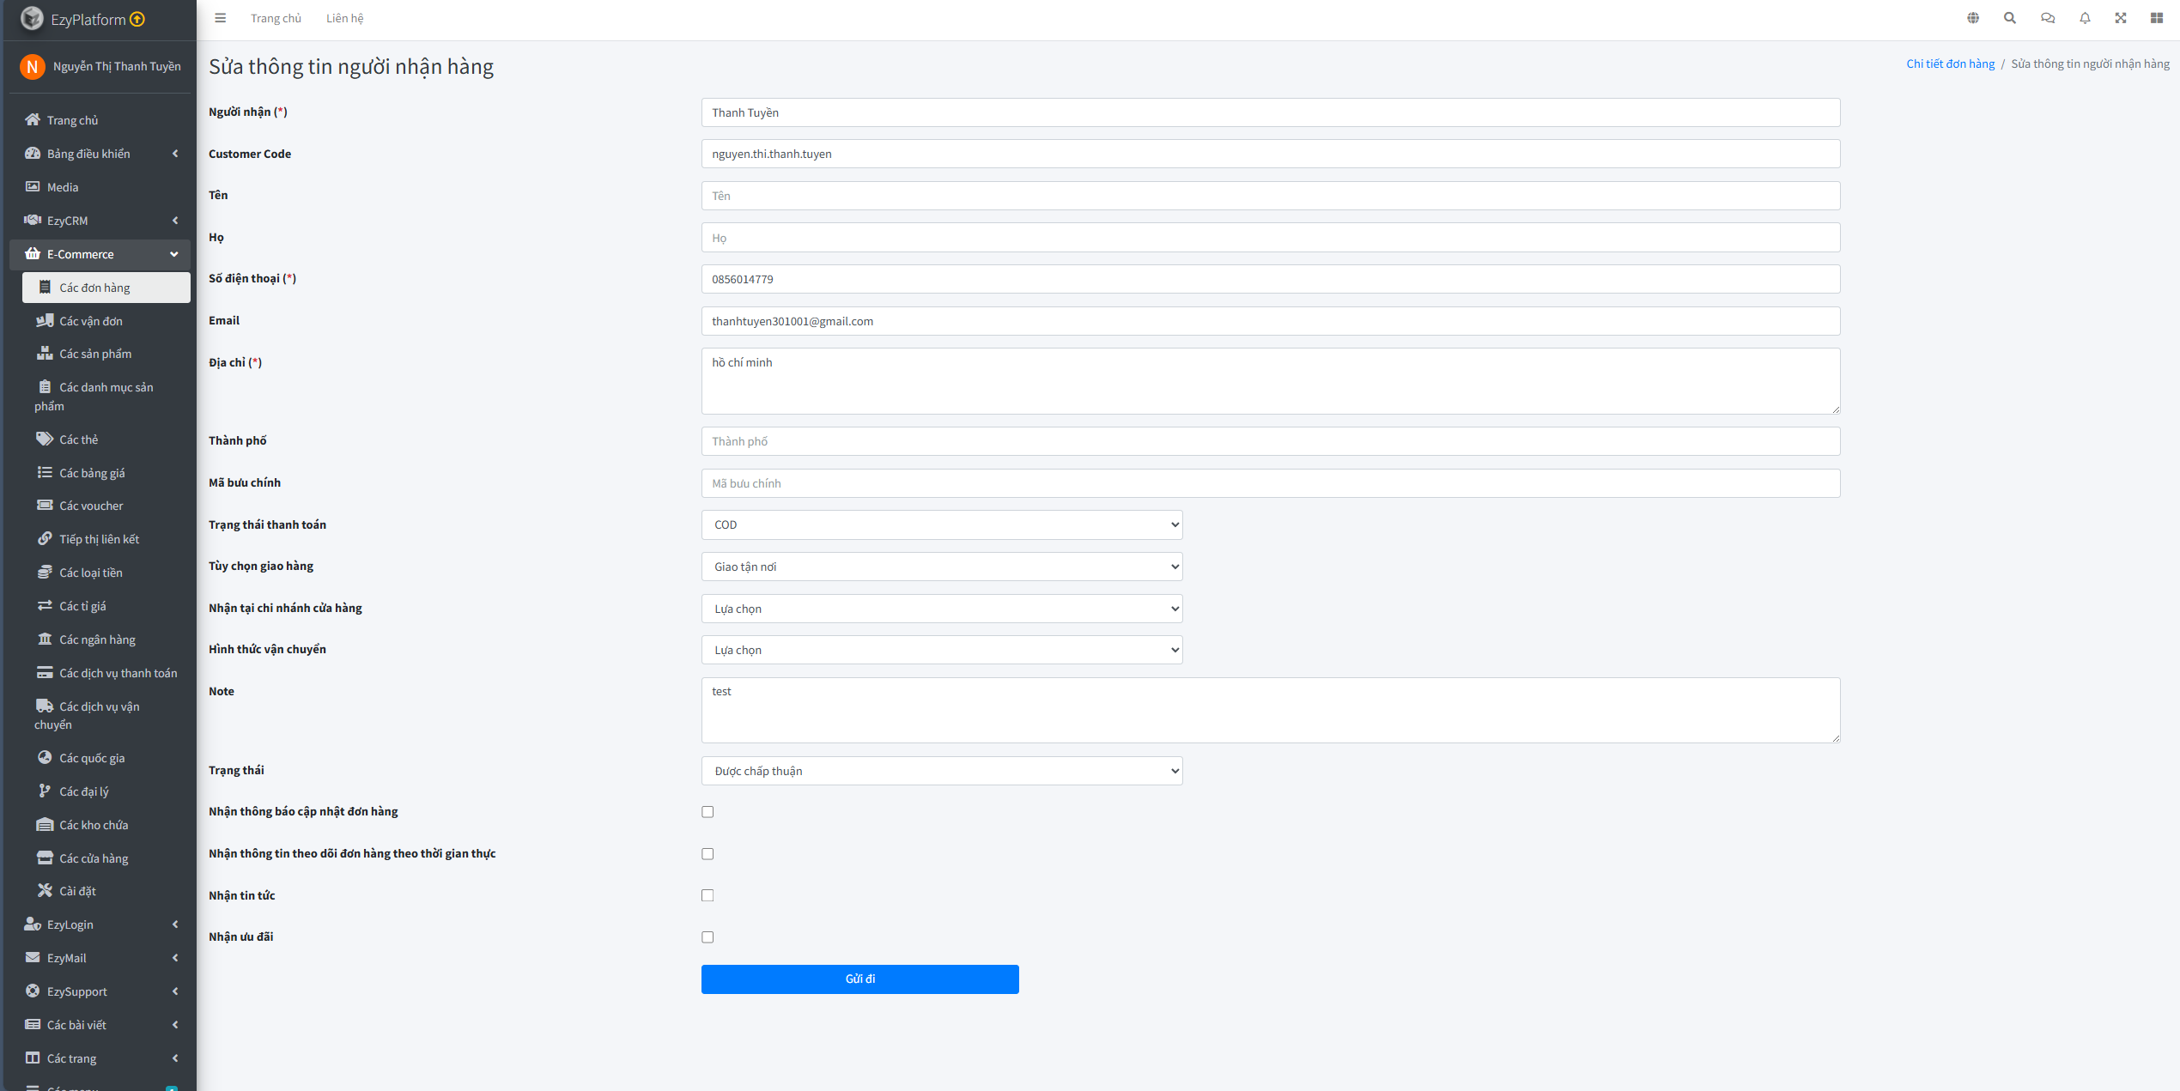Click the EzyPlatform upgrade arrow icon
The image size is (2180, 1091).
(x=137, y=19)
